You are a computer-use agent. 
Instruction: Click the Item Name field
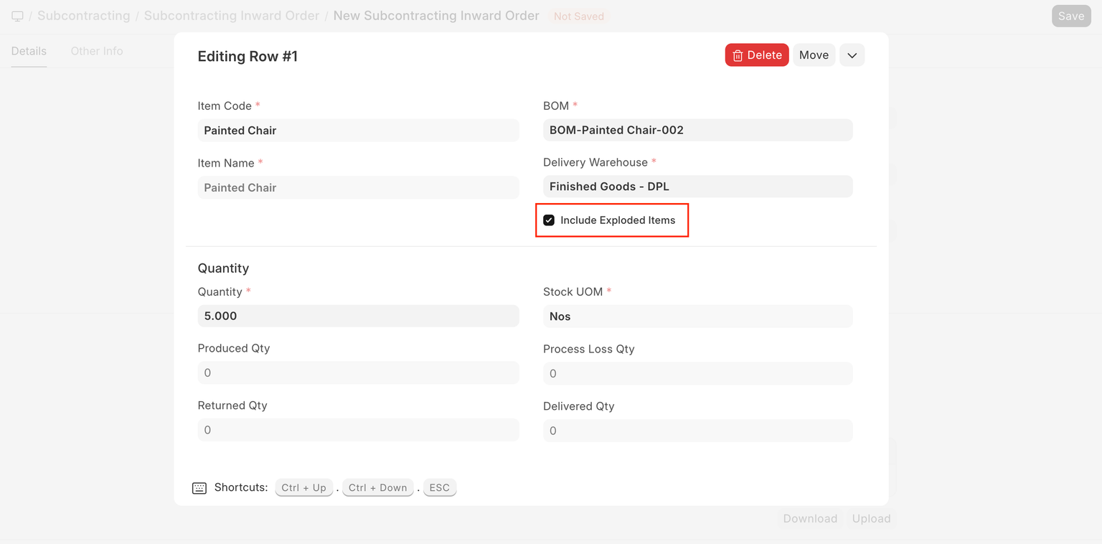pyautogui.click(x=358, y=187)
